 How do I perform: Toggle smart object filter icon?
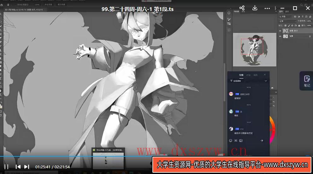coord(310,17)
